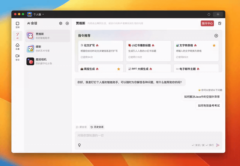This screenshot has height=166, width=240.
Task: Click the lightning icon in 指令推荐 panel
Action: point(216,36)
